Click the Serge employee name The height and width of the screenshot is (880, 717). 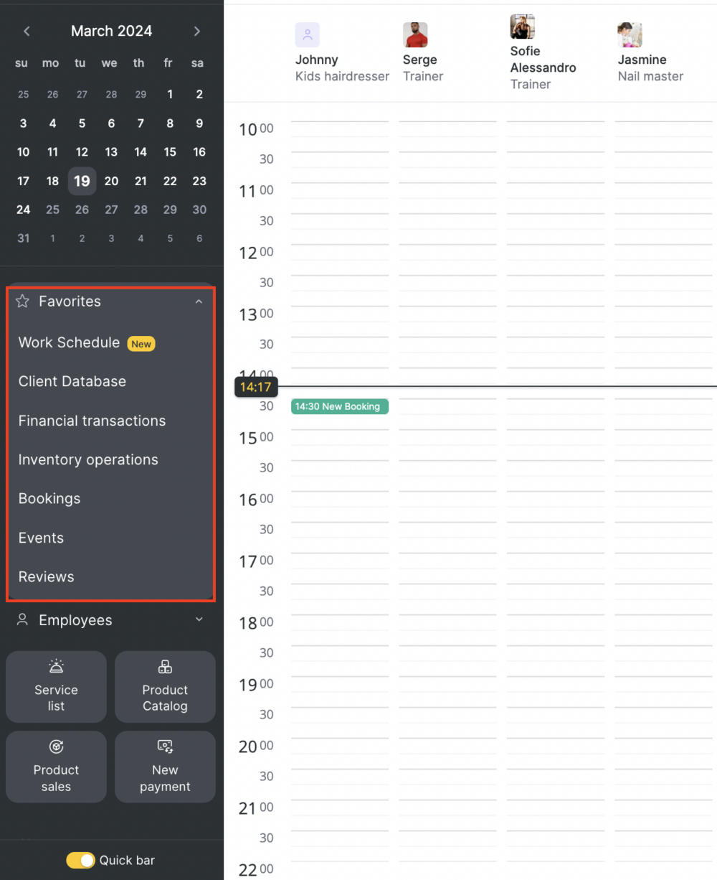419,60
